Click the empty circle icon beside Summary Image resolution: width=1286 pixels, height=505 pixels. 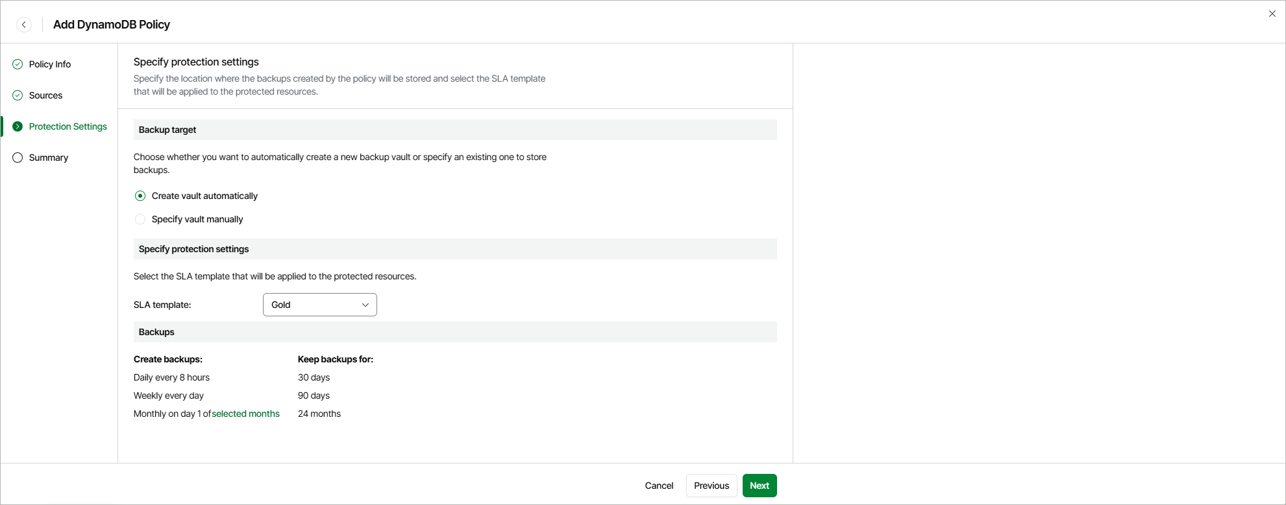[18, 158]
